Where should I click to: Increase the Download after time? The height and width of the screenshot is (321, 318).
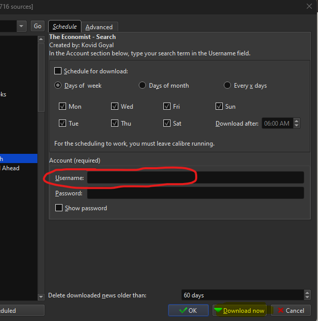tap(296, 121)
